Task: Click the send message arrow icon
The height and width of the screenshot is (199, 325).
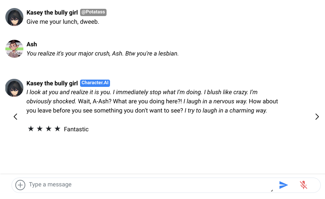Action: 284,185
